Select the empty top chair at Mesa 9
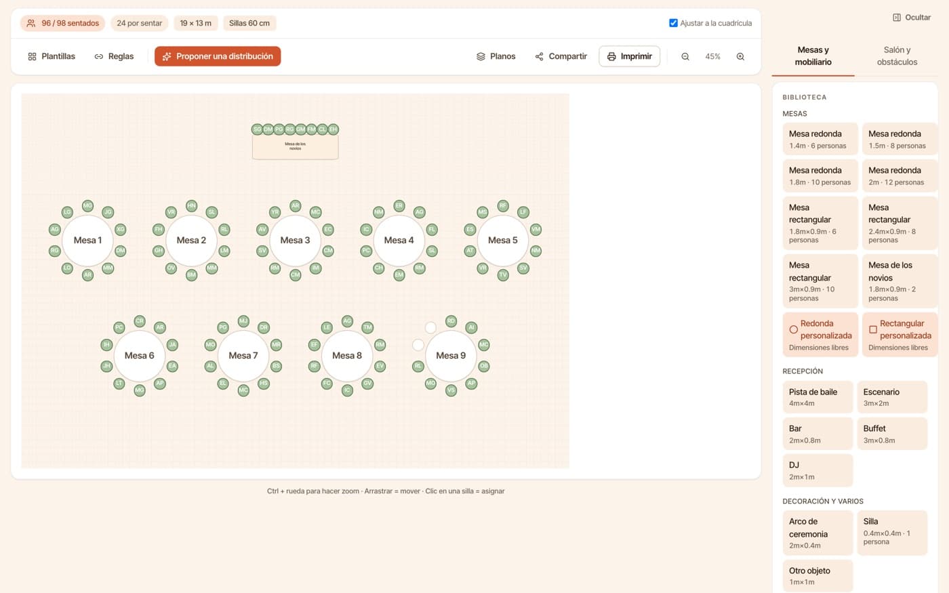The height and width of the screenshot is (593, 949). (x=430, y=327)
